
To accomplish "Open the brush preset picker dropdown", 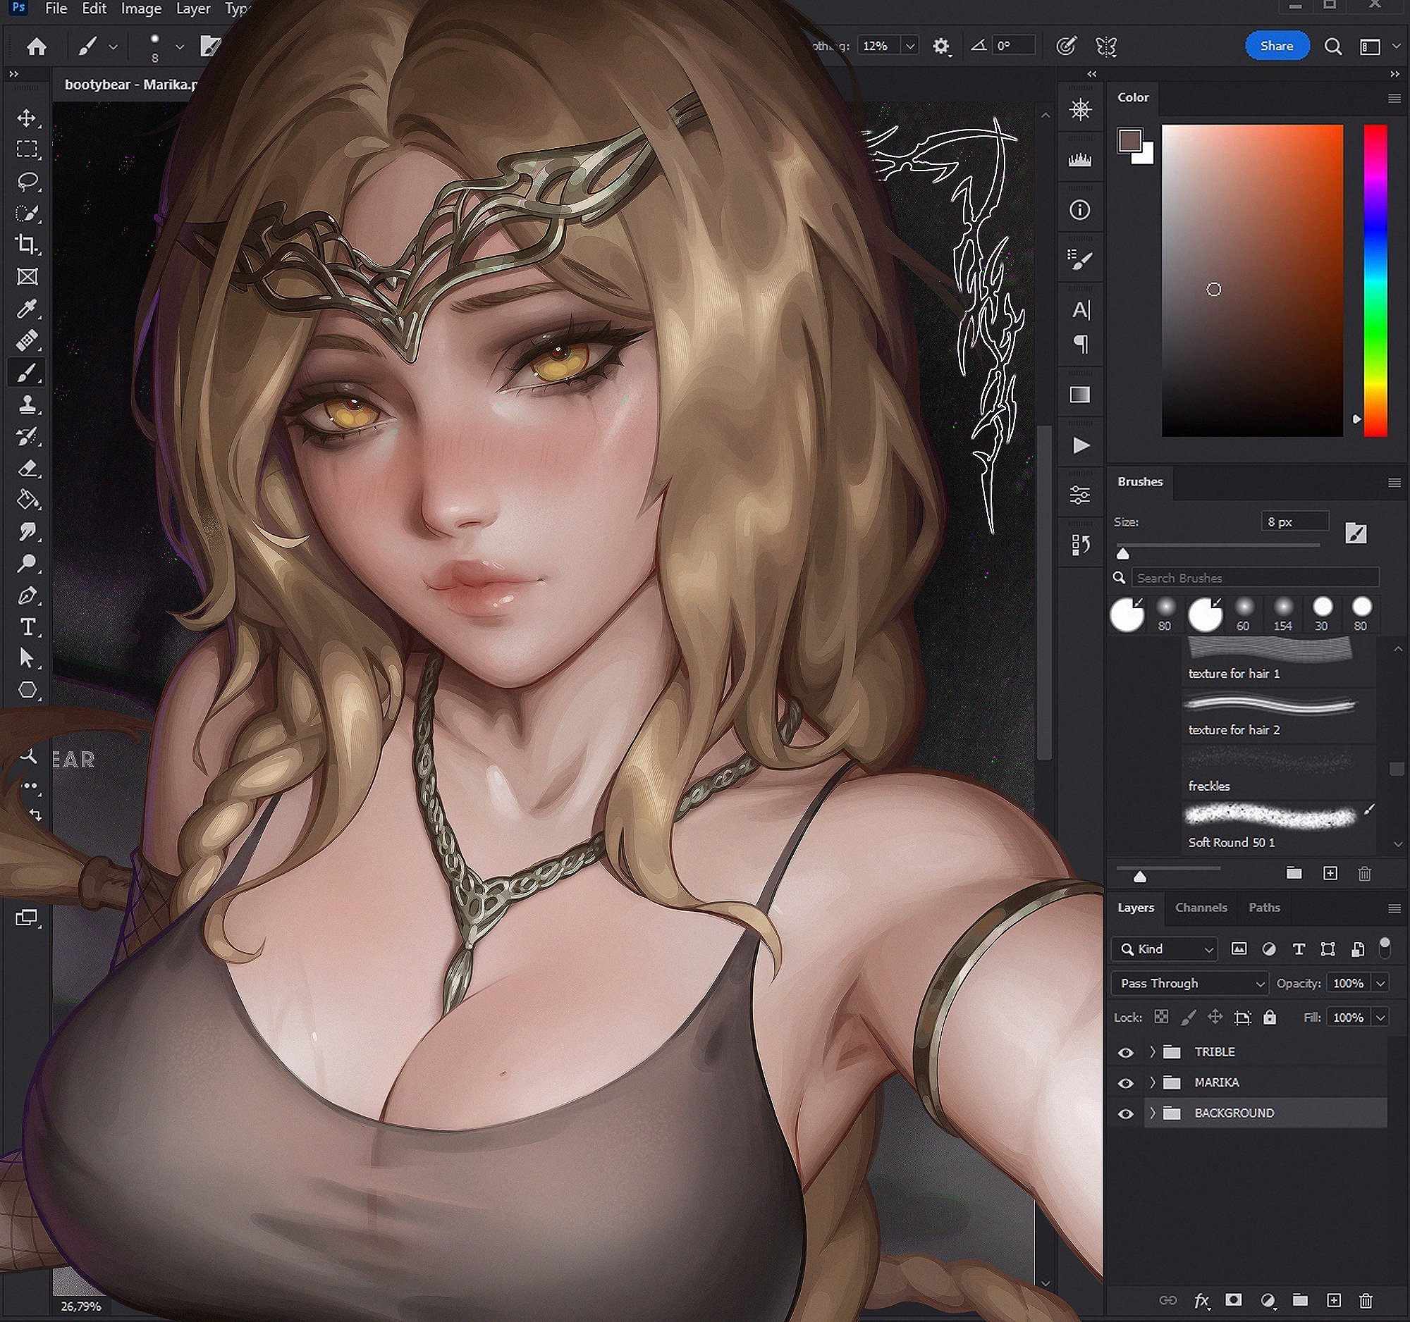I will tap(180, 47).
